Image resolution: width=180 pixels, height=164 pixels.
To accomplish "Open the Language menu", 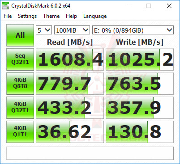I will (95, 16).
